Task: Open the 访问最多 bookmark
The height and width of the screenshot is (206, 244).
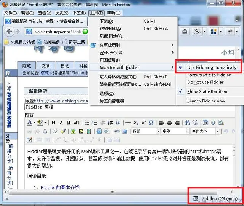Action: tap(49, 42)
